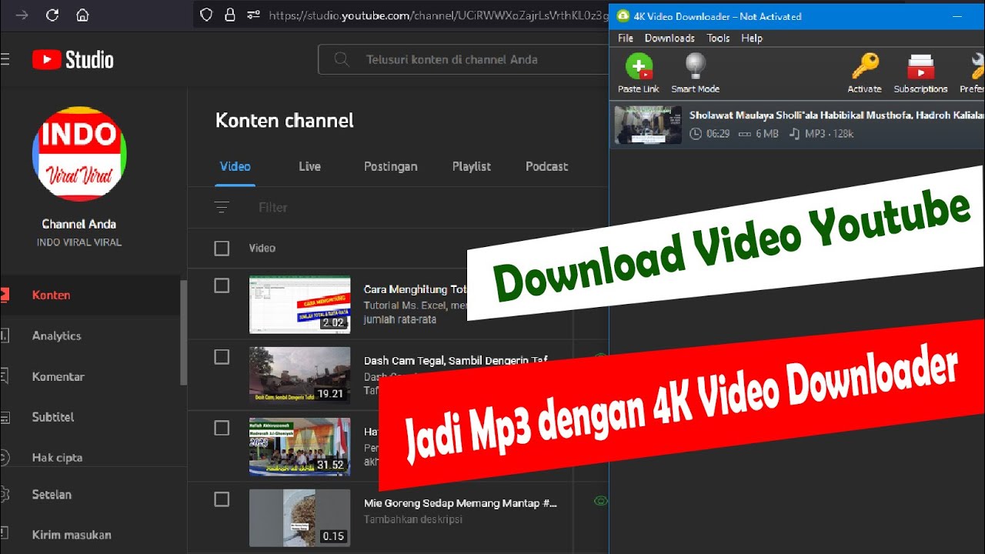Switch to the Podcast tab
985x554 pixels.
[547, 166]
